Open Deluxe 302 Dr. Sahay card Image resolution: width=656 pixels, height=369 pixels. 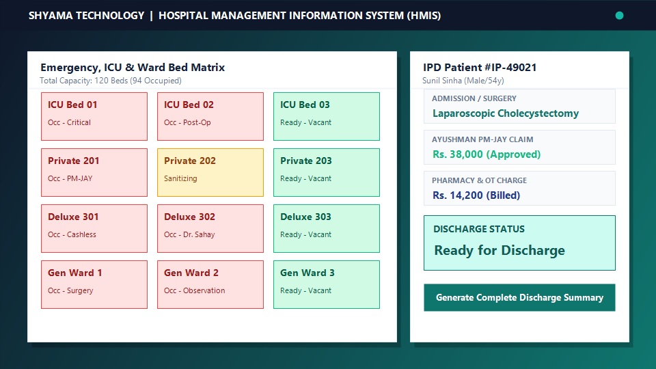(210, 228)
